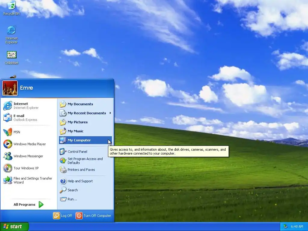The height and width of the screenshot is (231, 308).
Task: Click the Run... label
Action: [x=72, y=199]
